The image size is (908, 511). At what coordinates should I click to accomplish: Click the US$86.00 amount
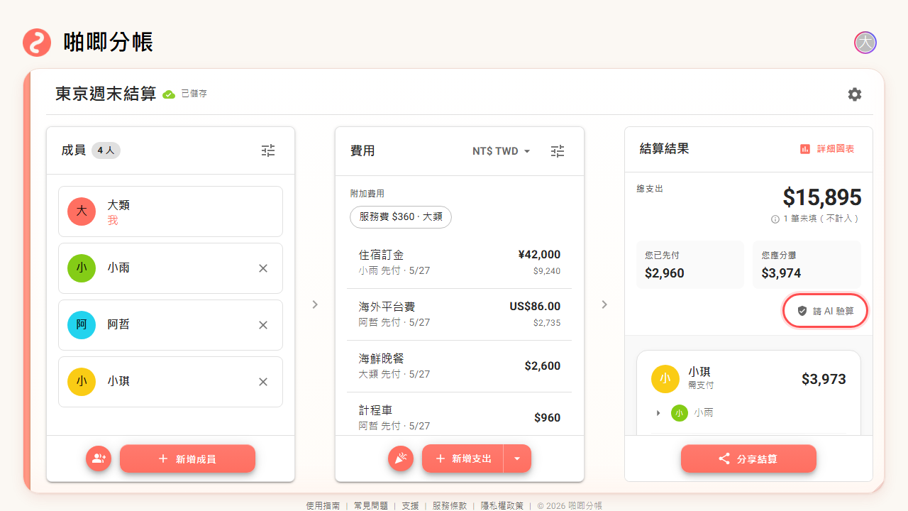535,307
